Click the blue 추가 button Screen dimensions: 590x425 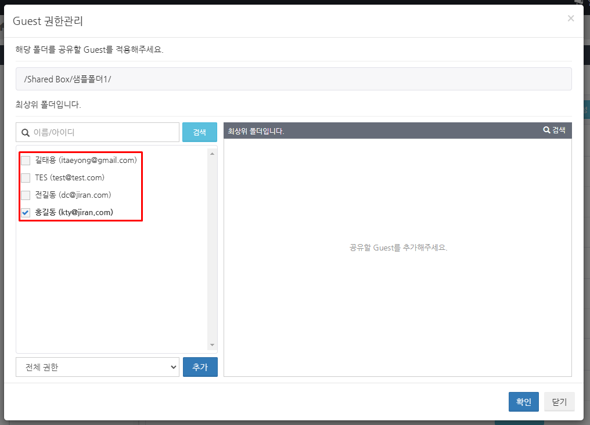pyautogui.click(x=200, y=367)
